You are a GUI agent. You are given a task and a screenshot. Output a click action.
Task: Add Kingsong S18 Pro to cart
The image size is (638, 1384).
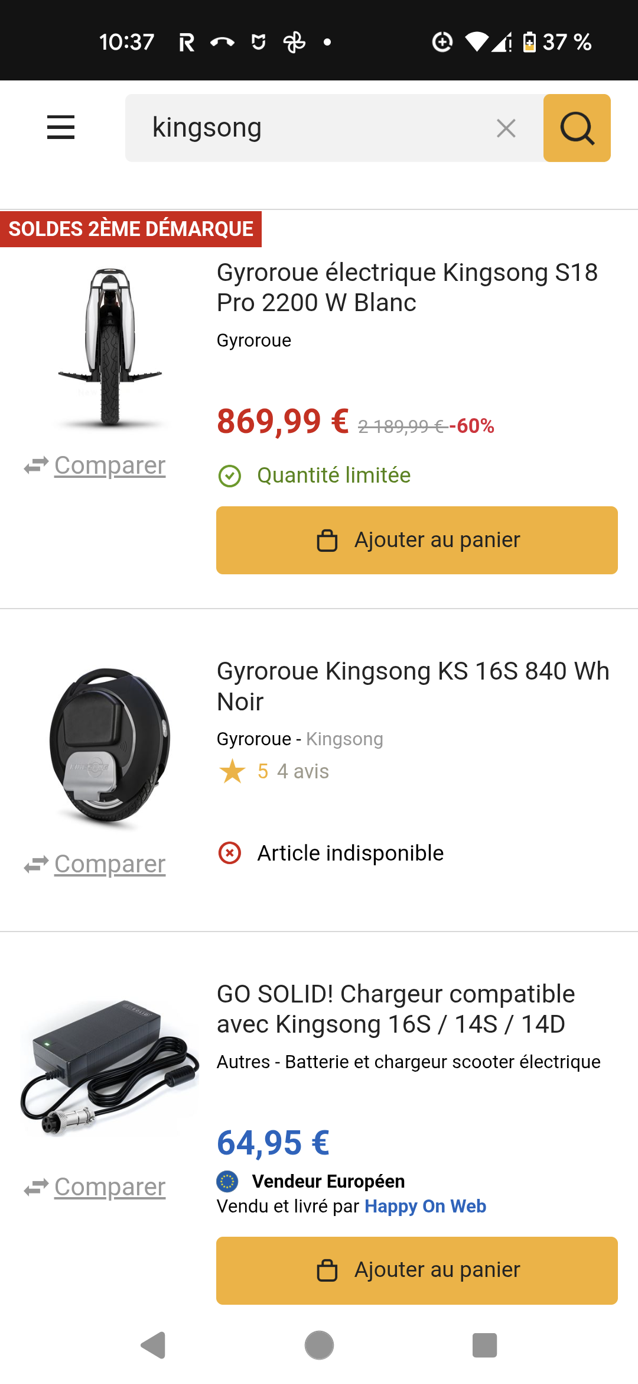pos(416,540)
